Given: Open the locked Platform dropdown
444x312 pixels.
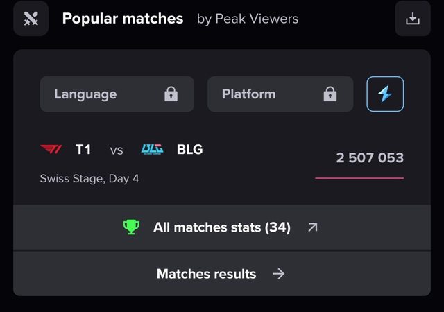Looking at the screenshot, I should coord(280,94).
